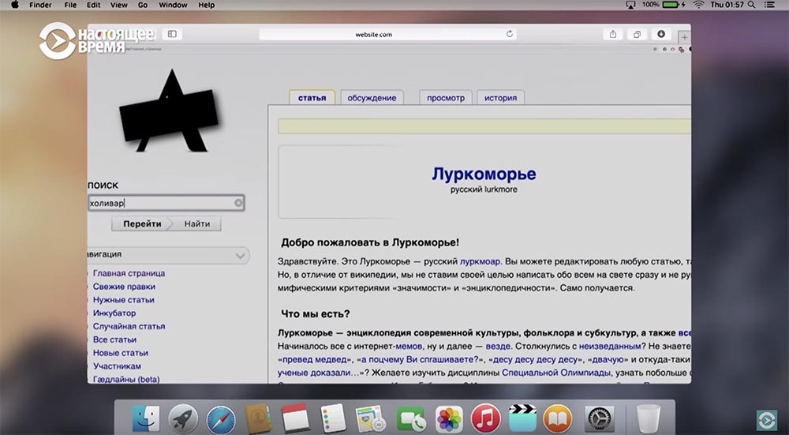Open Finder from the Dock
Screen dimensions: 789x435
pyautogui.click(x=146, y=418)
